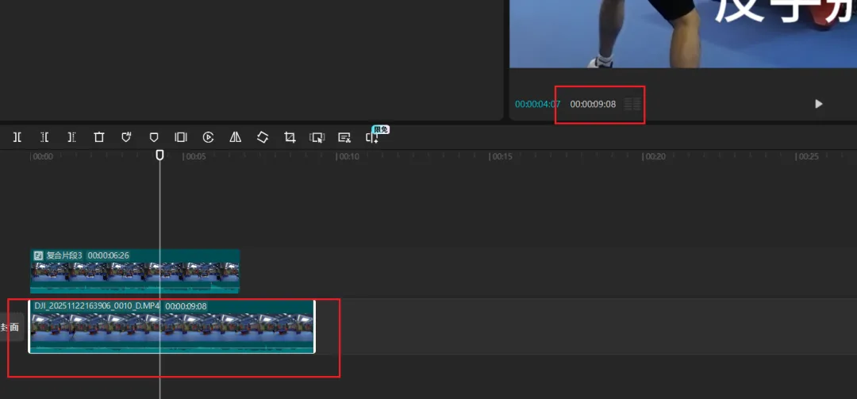Image resolution: width=857 pixels, height=399 pixels.
Task: Click the delete-left trim icon
Action: [x=44, y=137]
